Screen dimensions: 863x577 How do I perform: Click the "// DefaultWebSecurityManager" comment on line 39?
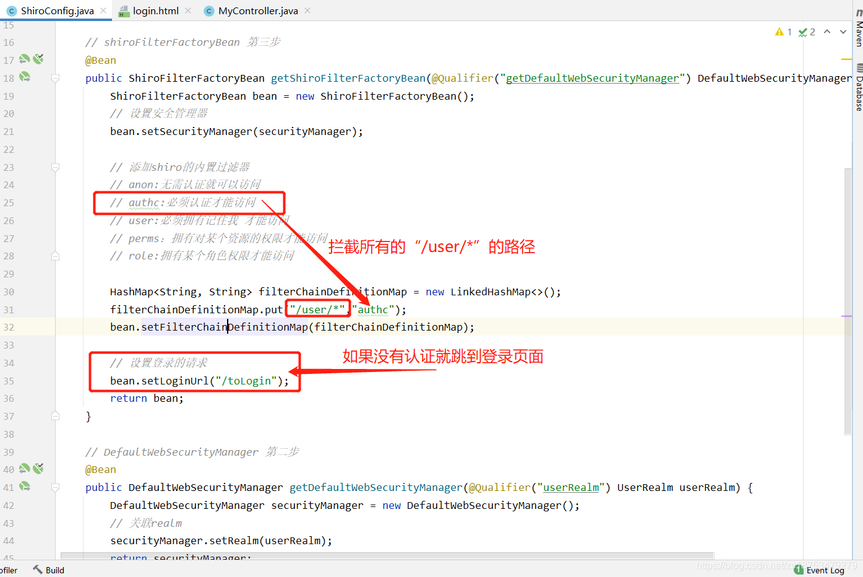[192, 452]
